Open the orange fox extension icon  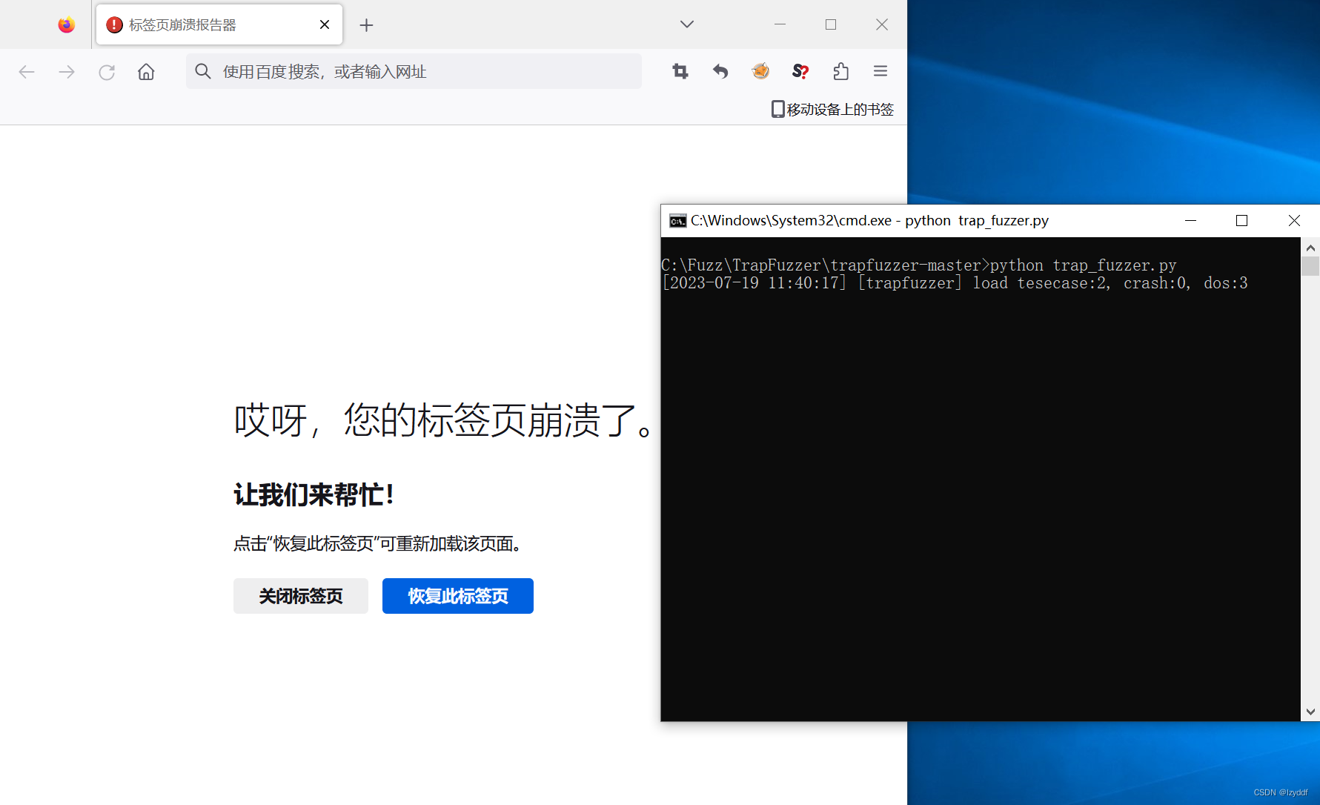[x=760, y=71]
